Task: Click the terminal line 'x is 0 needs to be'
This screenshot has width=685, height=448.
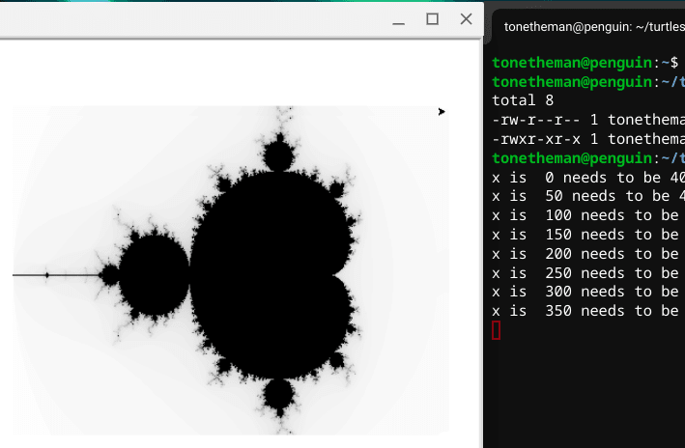Action: tap(588, 178)
